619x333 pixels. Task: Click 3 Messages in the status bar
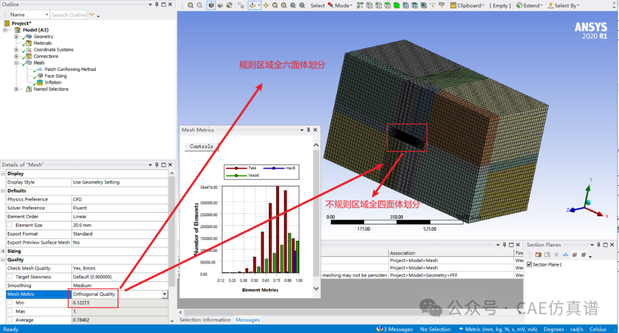point(395,329)
